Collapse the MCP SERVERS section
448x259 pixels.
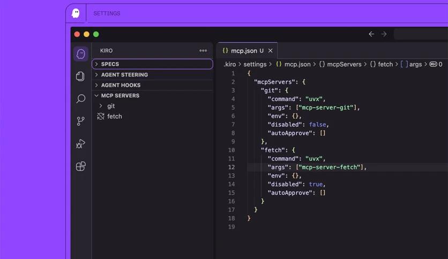coord(152,96)
